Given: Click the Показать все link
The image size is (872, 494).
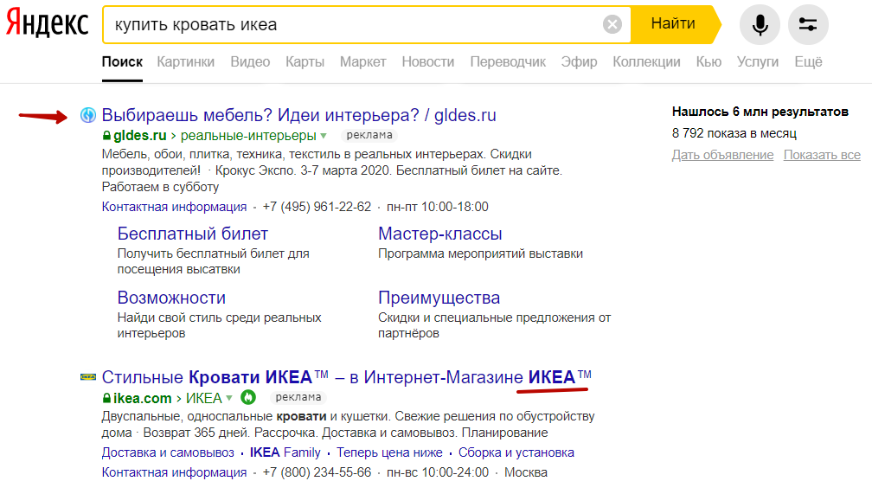Looking at the screenshot, I should pyautogui.click(x=822, y=155).
